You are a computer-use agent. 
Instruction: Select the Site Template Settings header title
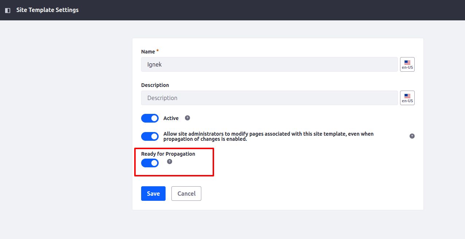click(x=47, y=10)
